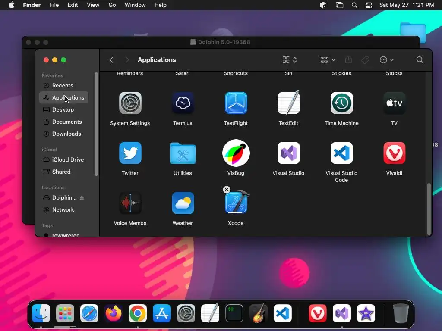Open Finder from the Dock
This screenshot has width=442, height=331.
coord(41,313)
